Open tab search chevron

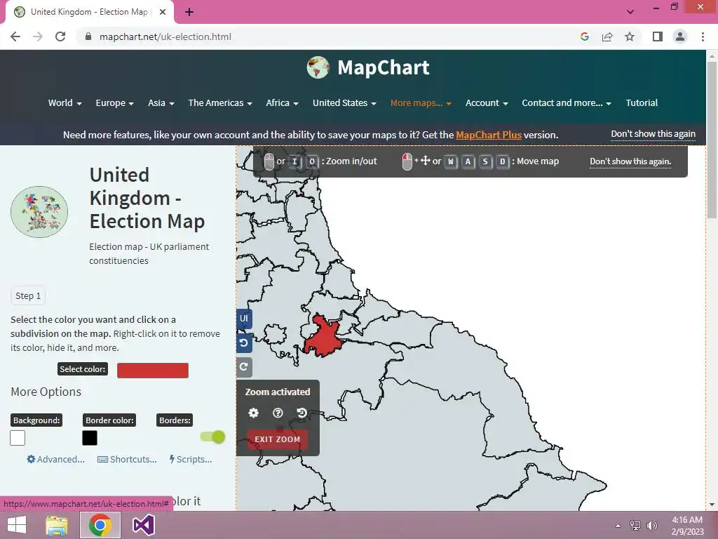click(x=630, y=12)
